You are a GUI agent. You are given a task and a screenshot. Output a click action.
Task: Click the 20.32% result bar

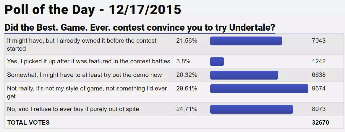click(244, 75)
